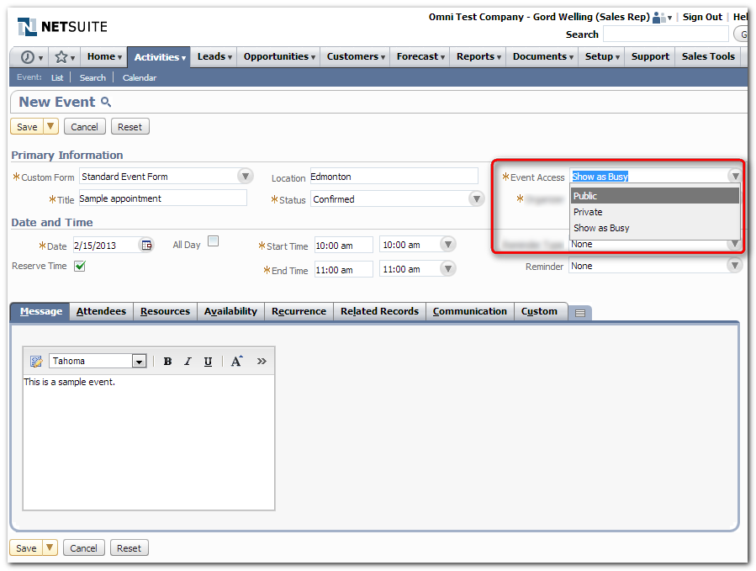
Task: Open the Event Calendar link
Action: point(140,77)
